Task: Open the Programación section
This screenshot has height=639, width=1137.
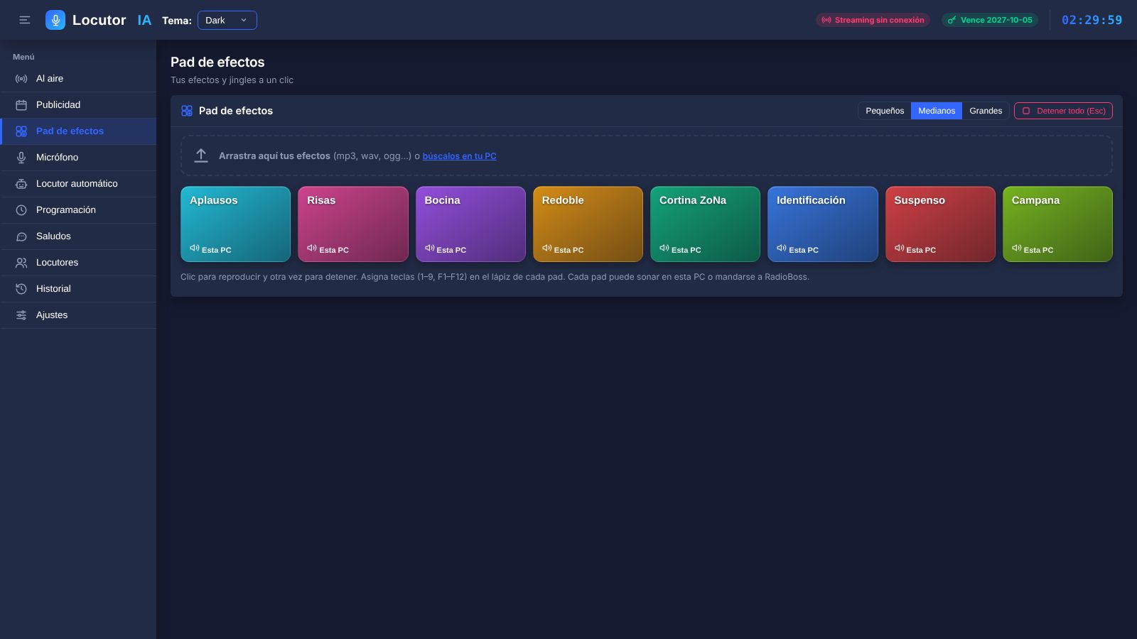Action: coord(78,210)
